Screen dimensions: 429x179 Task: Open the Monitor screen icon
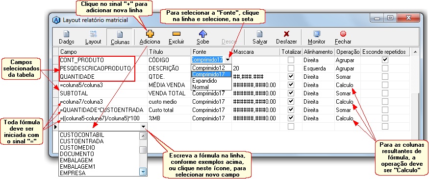317,34
